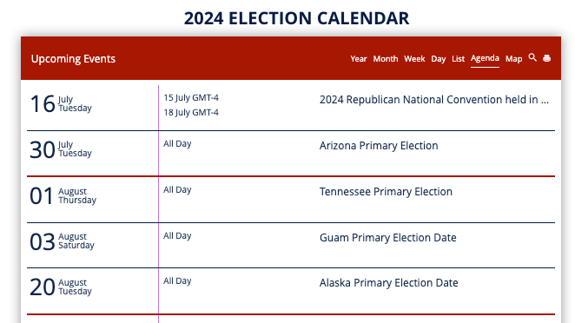Select the 16 July Tuesday date

[61, 103]
